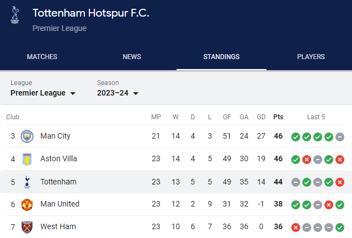
Task: Click Man United's last green win icon
Action: (x=340, y=205)
